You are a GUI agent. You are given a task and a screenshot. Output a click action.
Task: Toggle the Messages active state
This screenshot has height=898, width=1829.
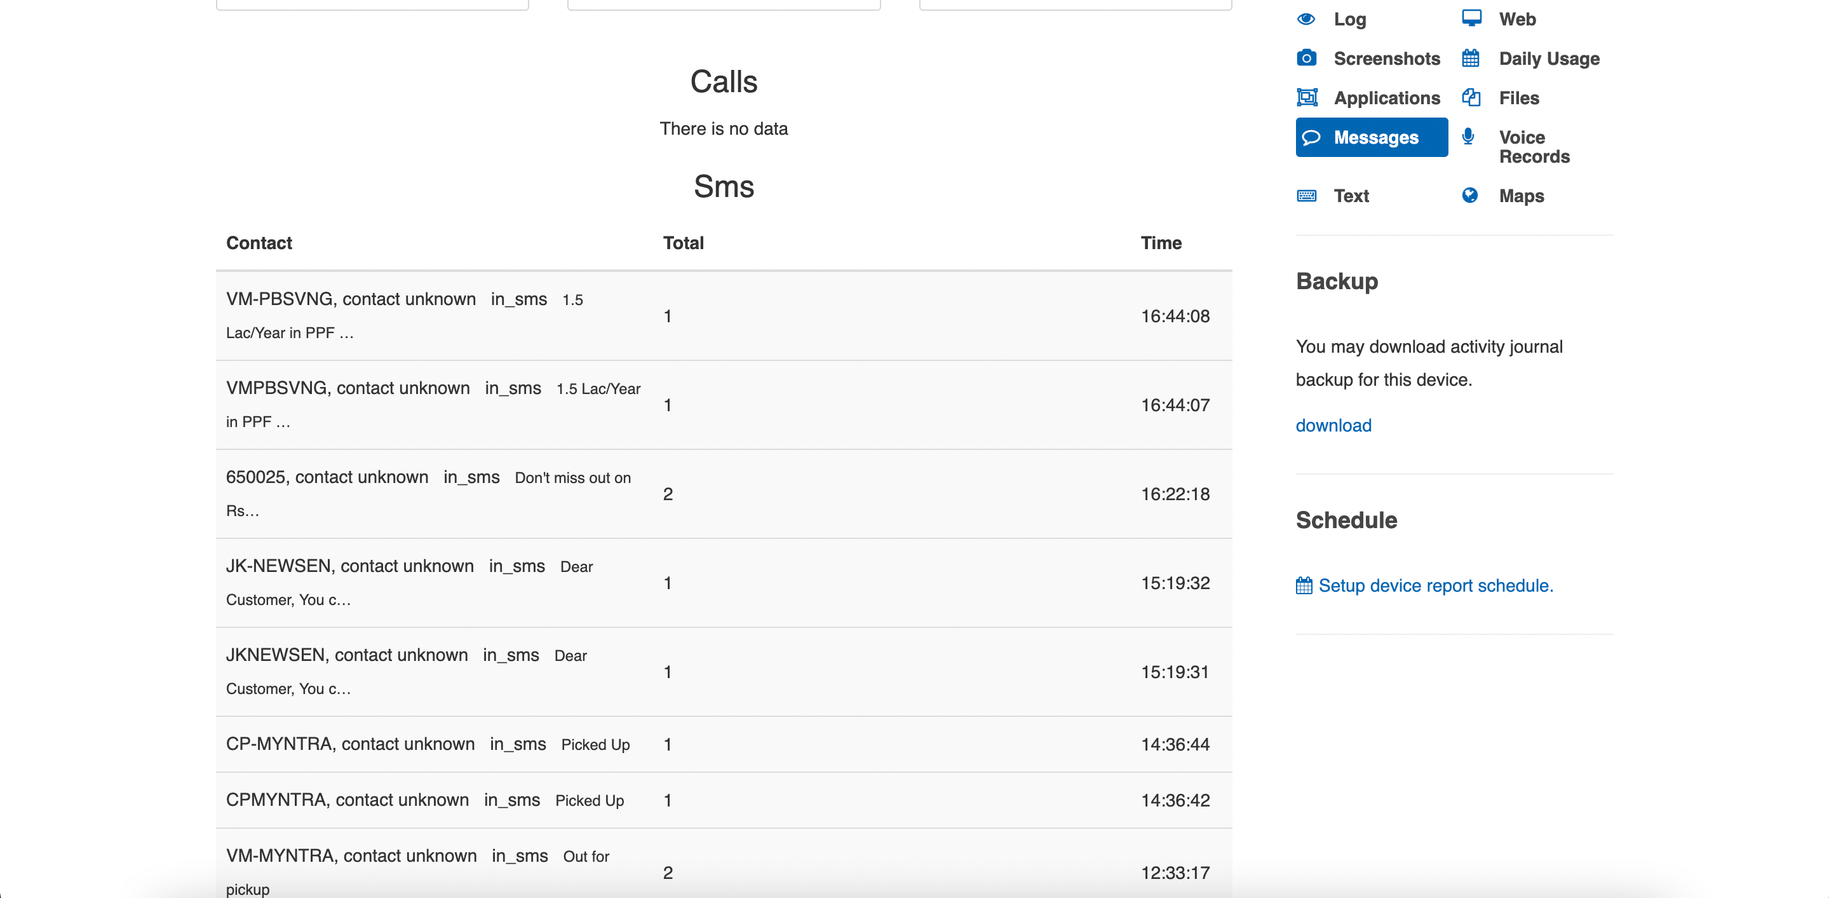click(x=1370, y=137)
